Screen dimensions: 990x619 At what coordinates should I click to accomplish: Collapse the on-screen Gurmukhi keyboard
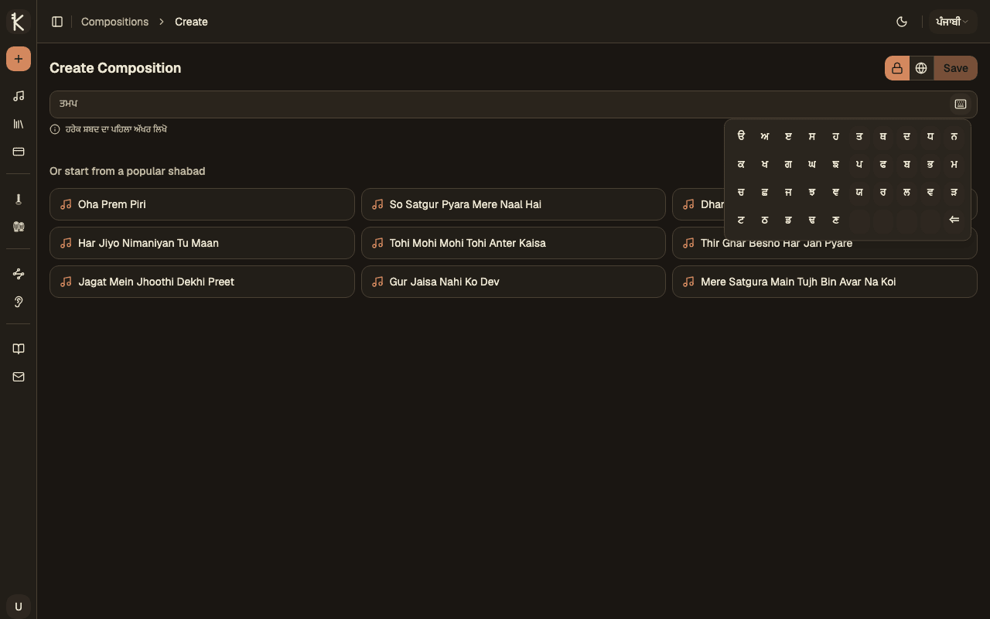point(961,104)
